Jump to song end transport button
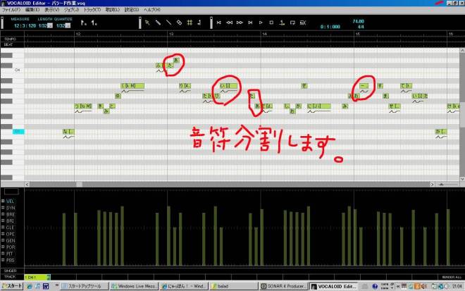This screenshot has width=465, height=291. pyautogui.click(x=250, y=23)
